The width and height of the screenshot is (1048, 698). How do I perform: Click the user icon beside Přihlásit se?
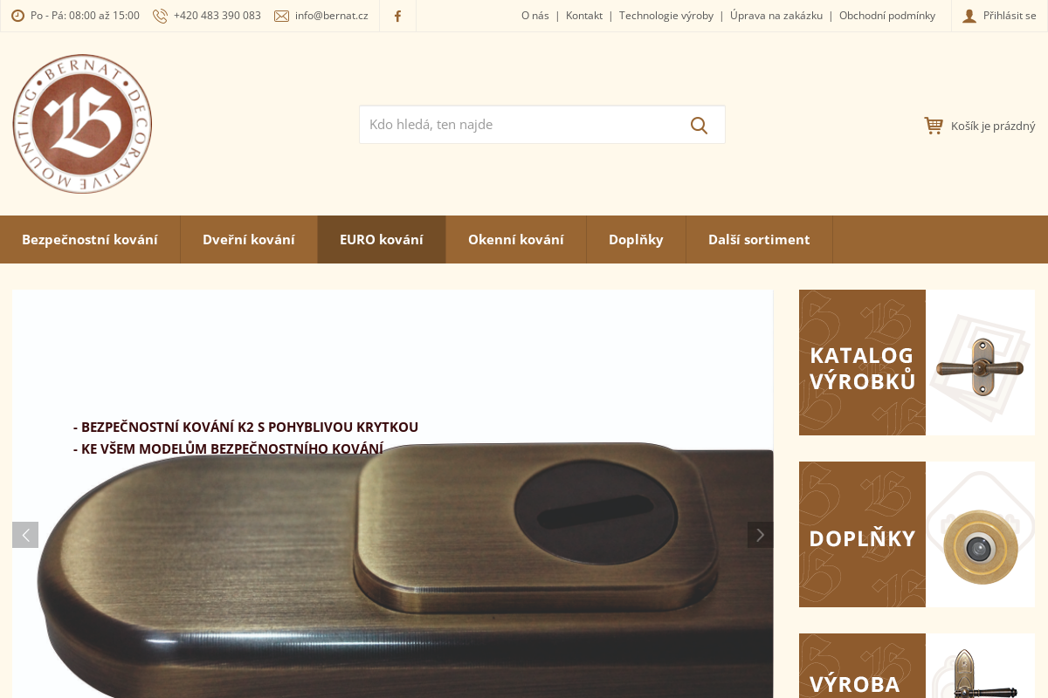pyautogui.click(x=969, y=16)
